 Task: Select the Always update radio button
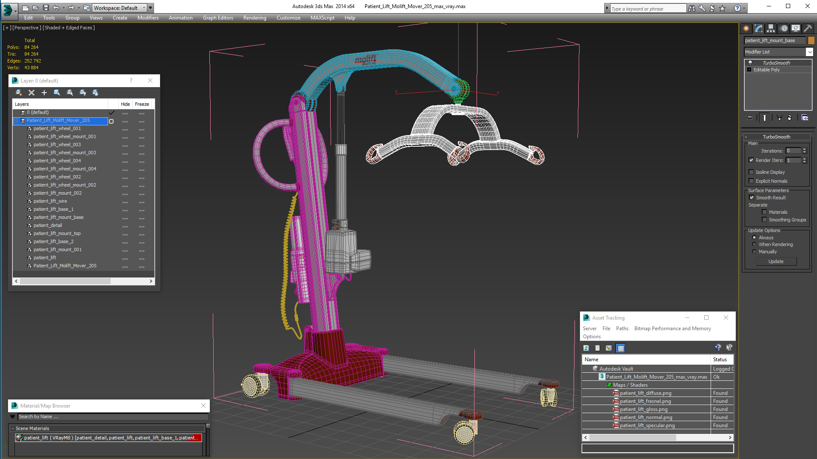point(754,238)
